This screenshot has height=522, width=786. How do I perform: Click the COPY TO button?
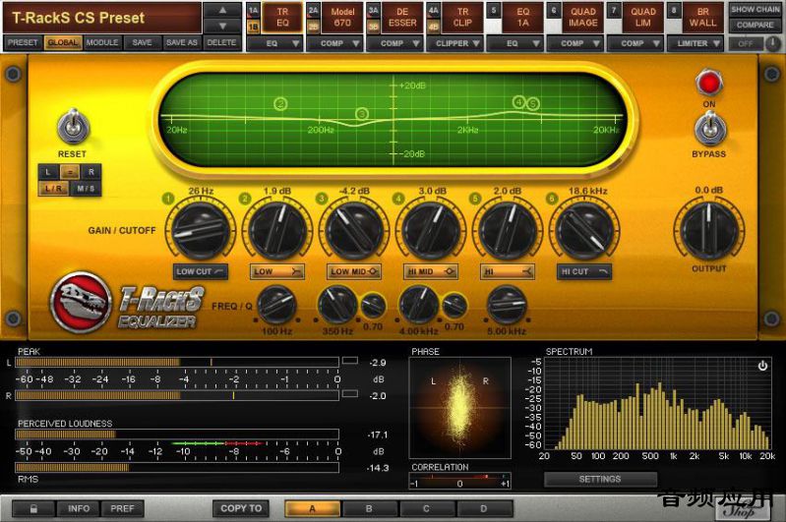[x=241, y=508]
